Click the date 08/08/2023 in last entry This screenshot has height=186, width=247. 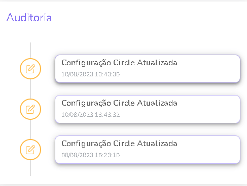point(78,155)
